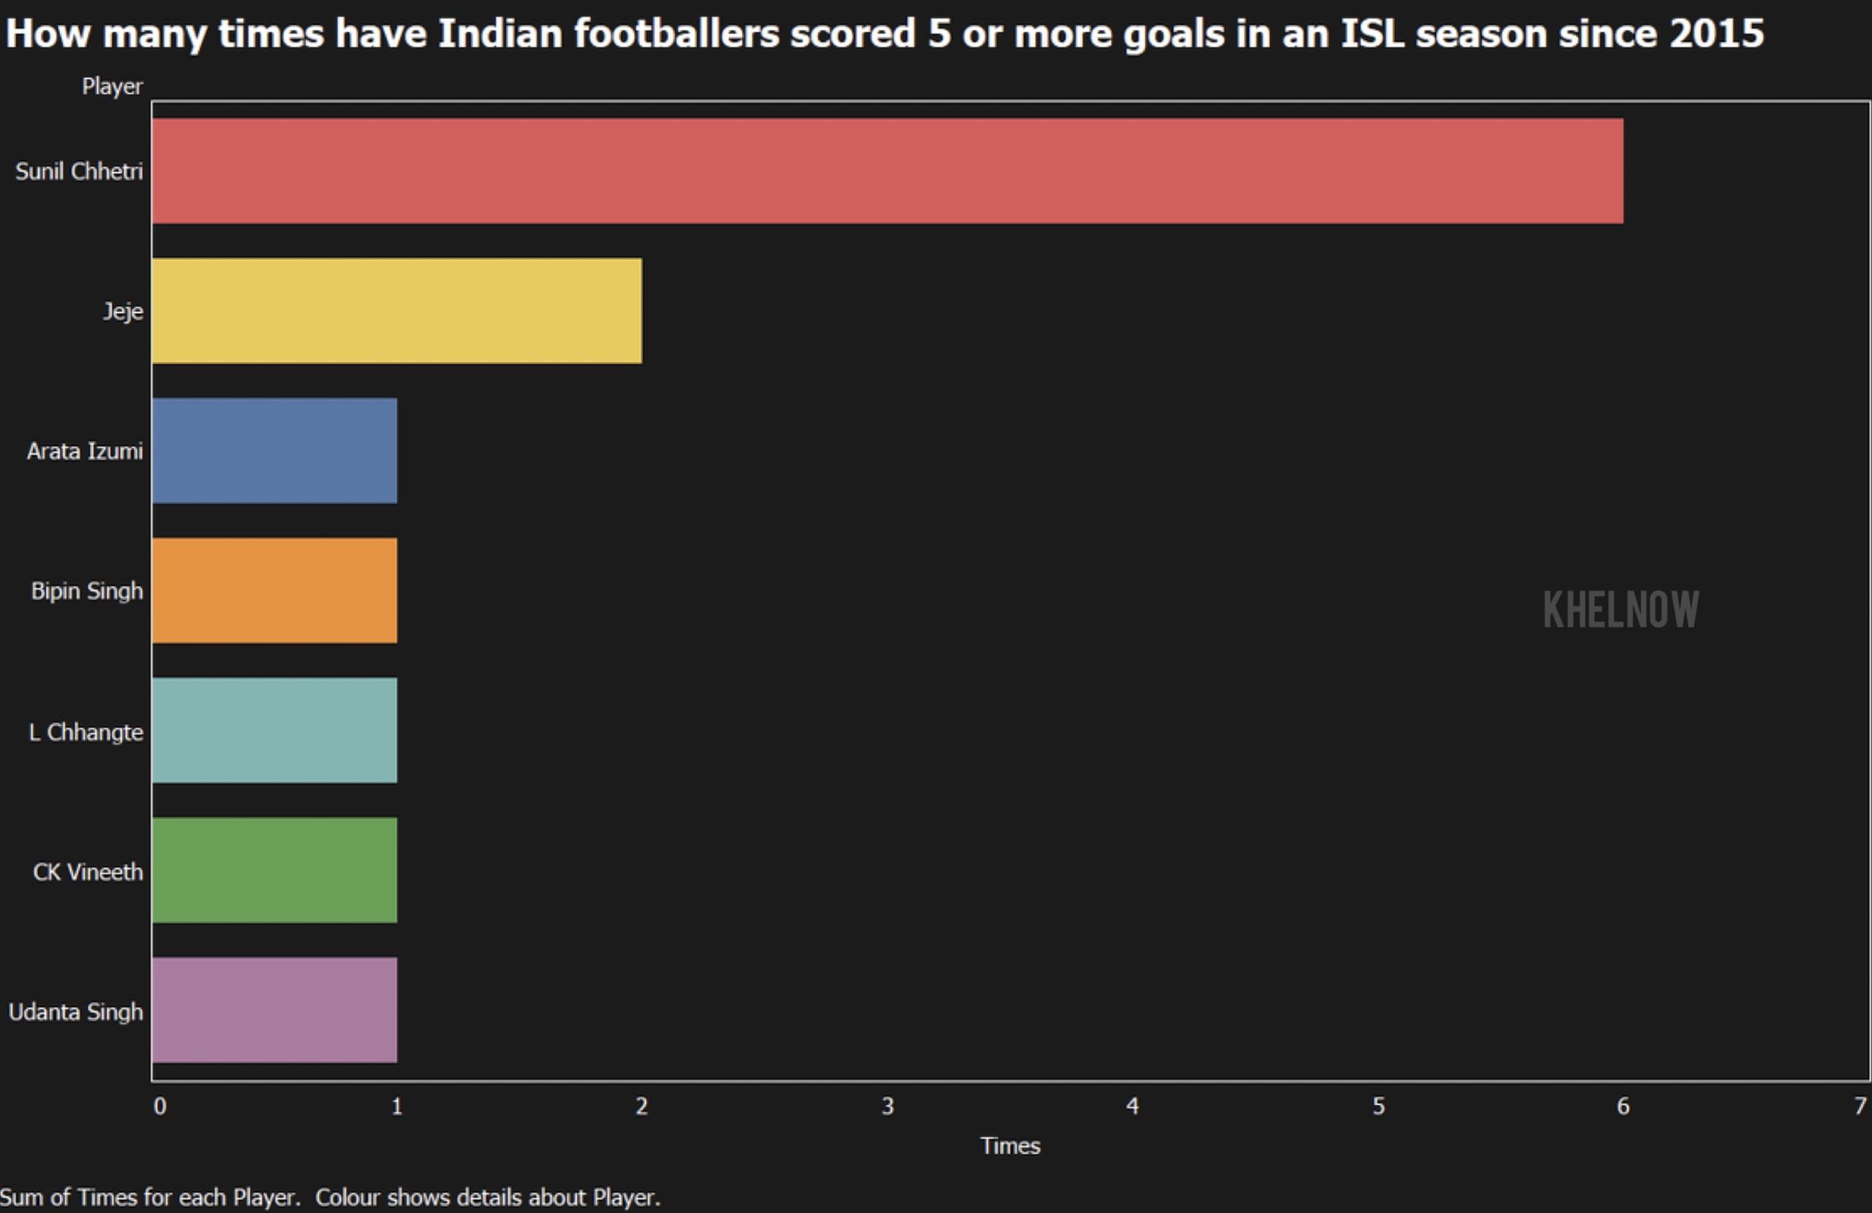This screenshot has width=1872, height=1213.
Task: Select the Jeje player label
Action: 124,312
